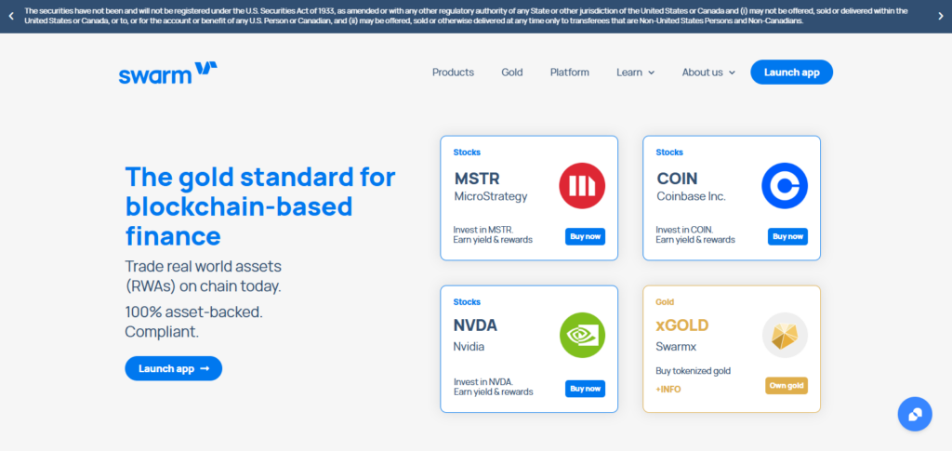Click the xGOLD gold nugget icon

pyautogui.click(x=785, y=335)
